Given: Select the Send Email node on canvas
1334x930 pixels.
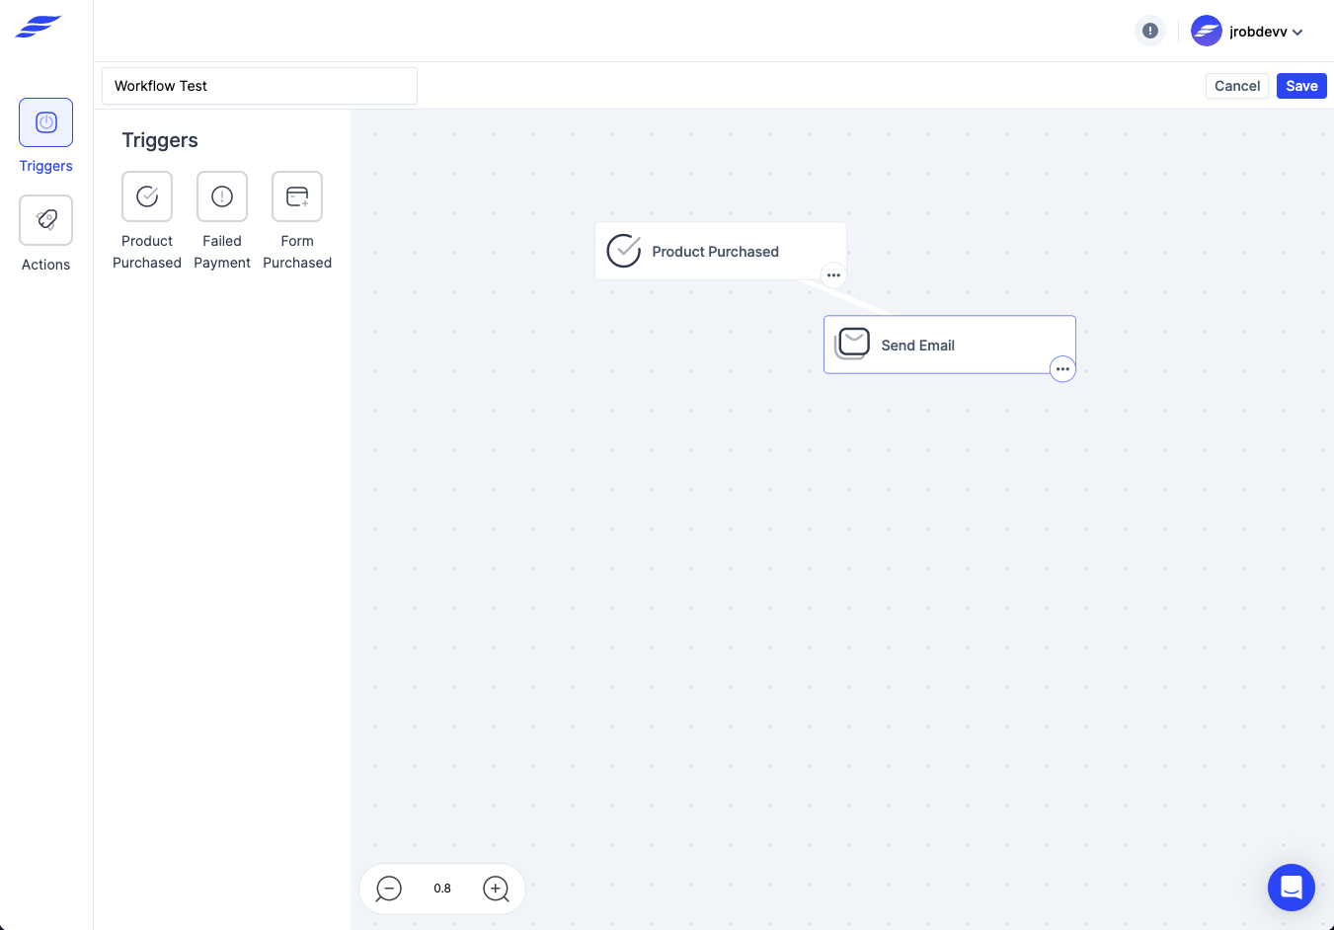Looking at the screenshot, I should pyautogui.click(x=949, y=345).
